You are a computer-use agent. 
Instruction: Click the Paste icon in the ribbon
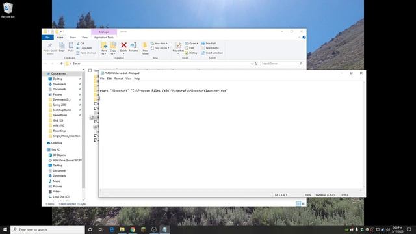(x=71, y=47)
